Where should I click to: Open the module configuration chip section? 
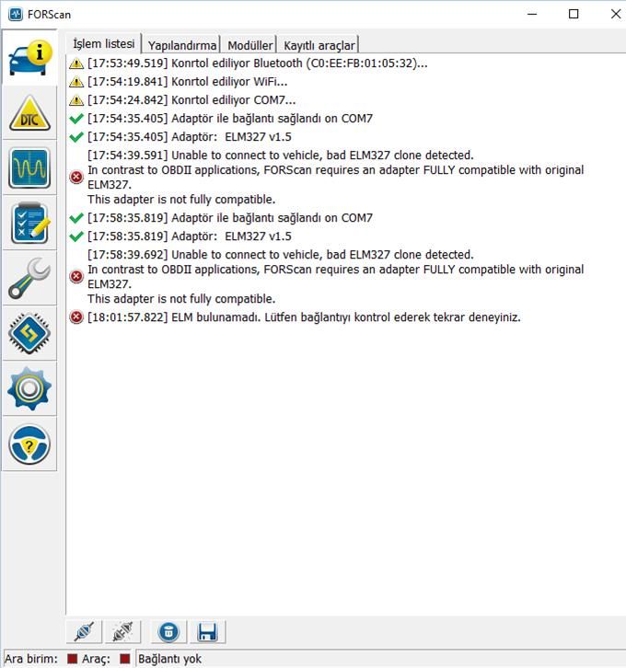[29, 334]
